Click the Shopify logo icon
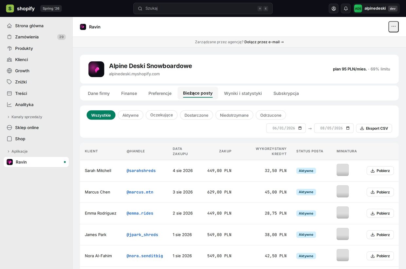The height and width of the screenshot is (269, 406). pyautogui.click(x=10, y=8)
